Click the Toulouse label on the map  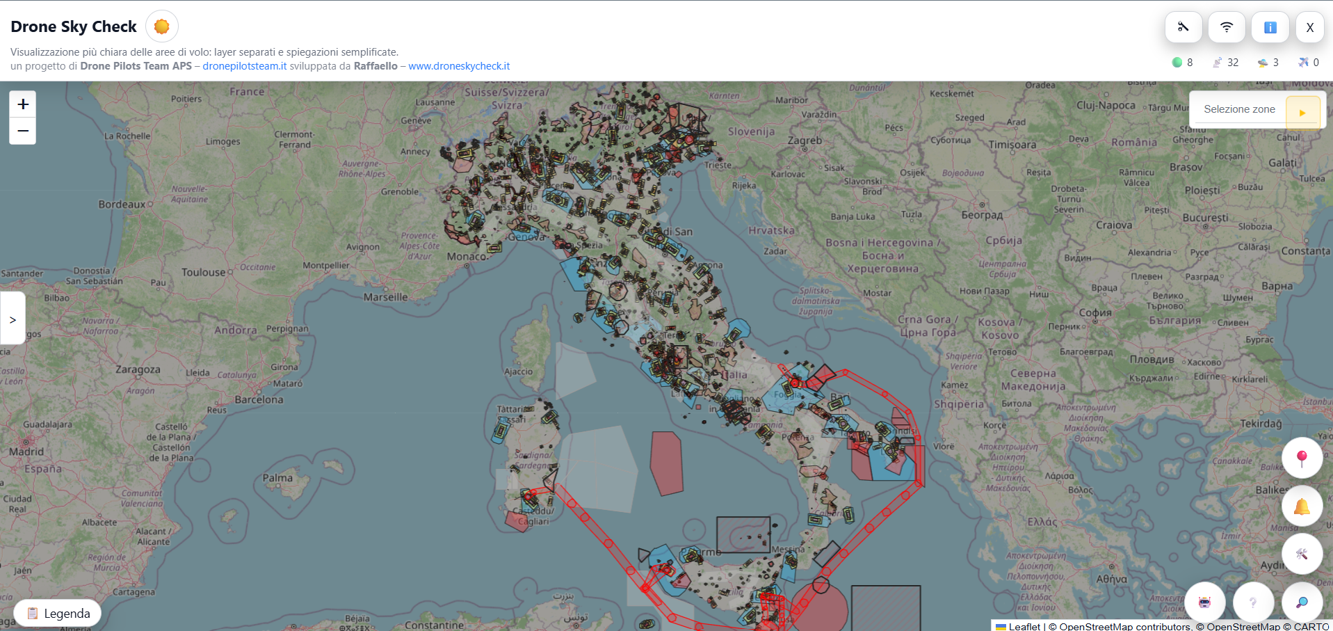coord(204,273)
